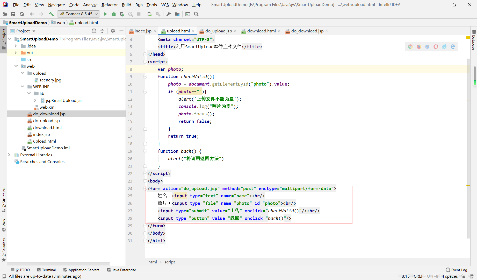Hide the Project panel with minus icon
Image resolution: width=477 pixels, height=280 pixels.
121,31
